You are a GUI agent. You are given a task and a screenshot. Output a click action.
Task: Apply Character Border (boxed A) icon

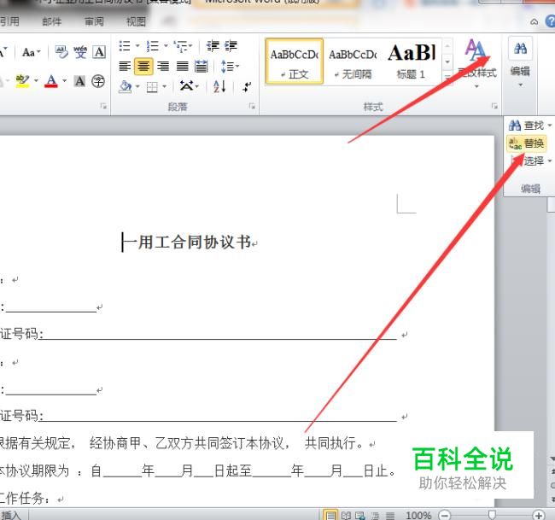point(99,52)
